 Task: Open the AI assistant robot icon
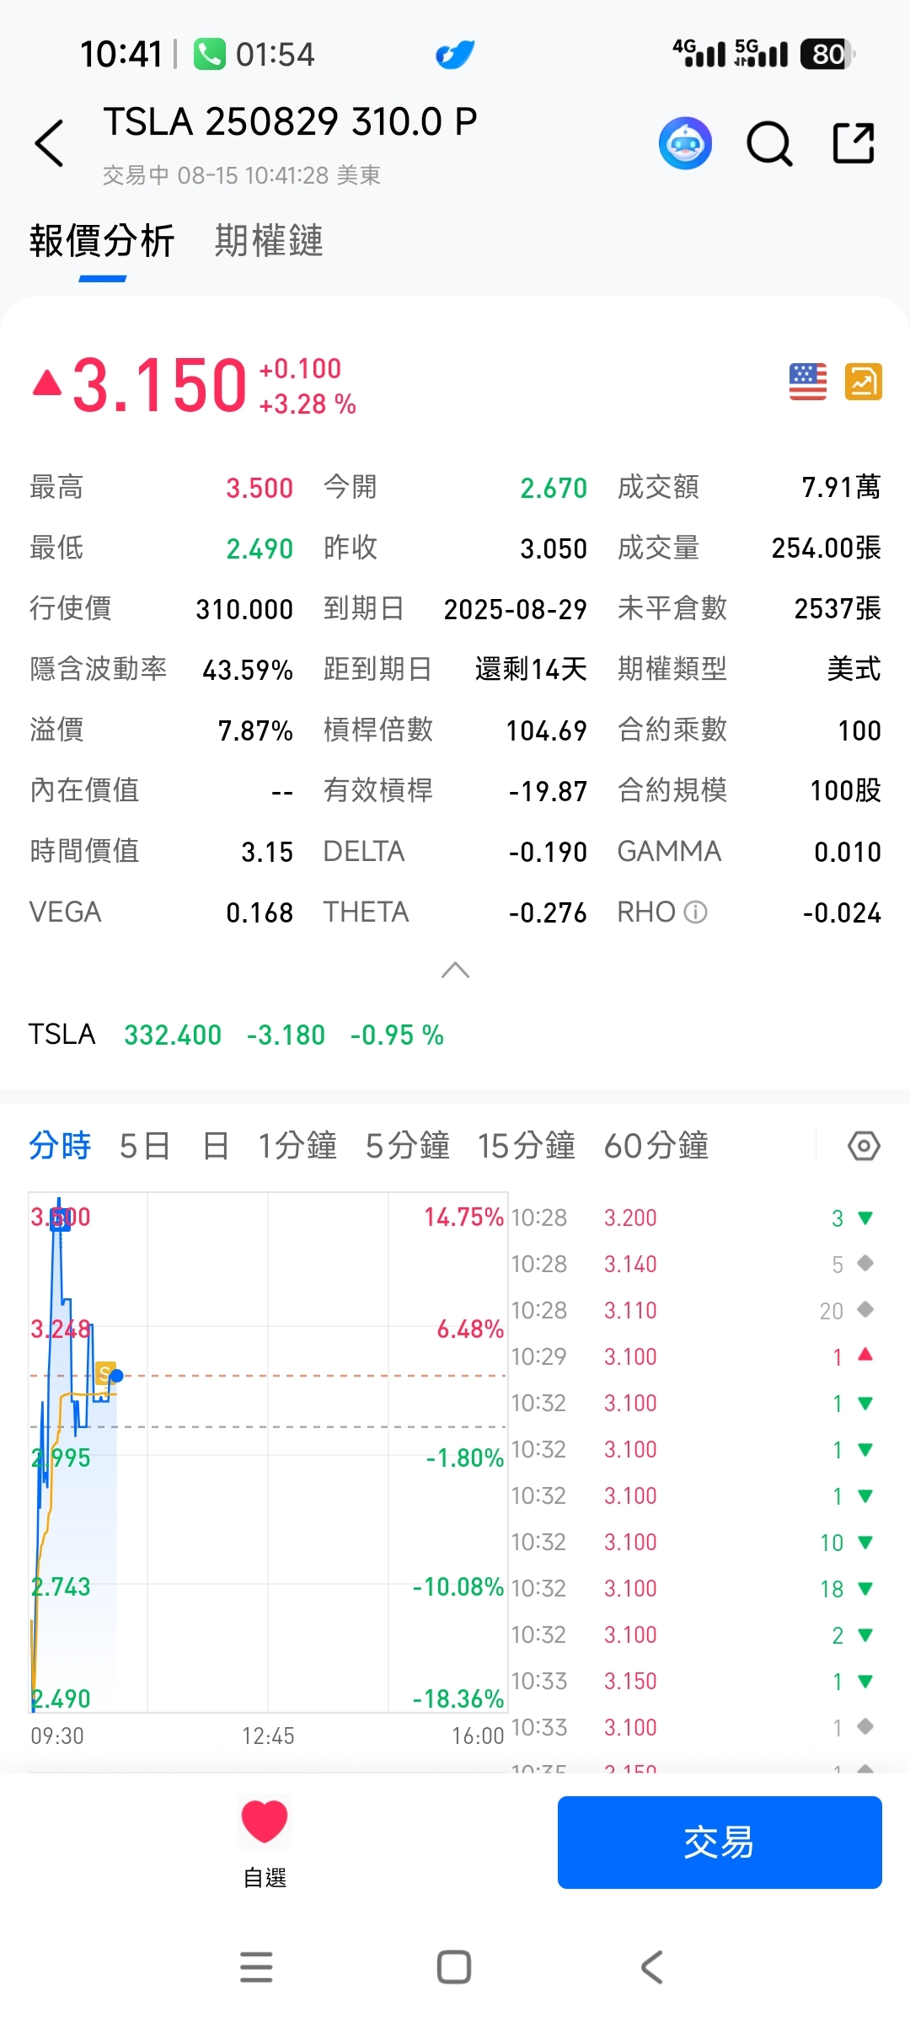pos(685,143)
